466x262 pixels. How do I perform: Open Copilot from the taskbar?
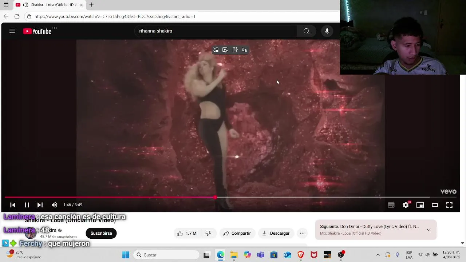[247, 255]
